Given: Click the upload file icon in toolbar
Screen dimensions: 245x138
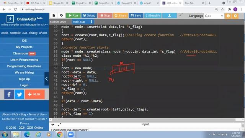Looking at the screenshot, I should pos(61,15).
